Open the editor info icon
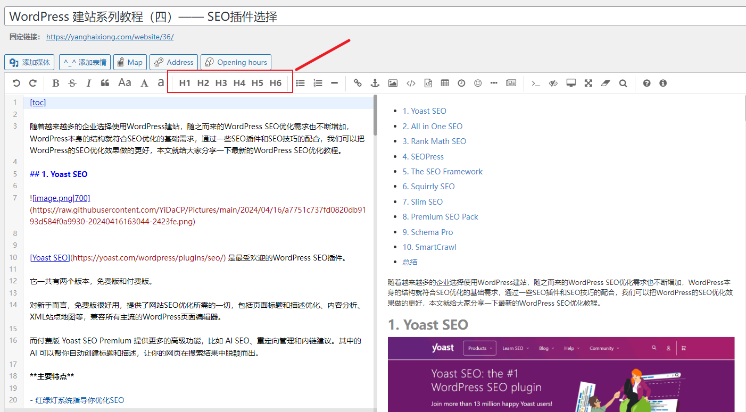The width and height of the screenshot is (746, 412). click(663, 83)
